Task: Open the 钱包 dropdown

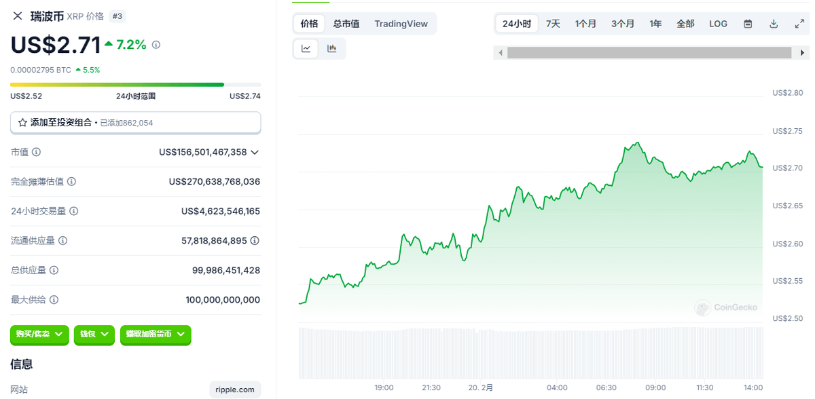Action: 94,334
